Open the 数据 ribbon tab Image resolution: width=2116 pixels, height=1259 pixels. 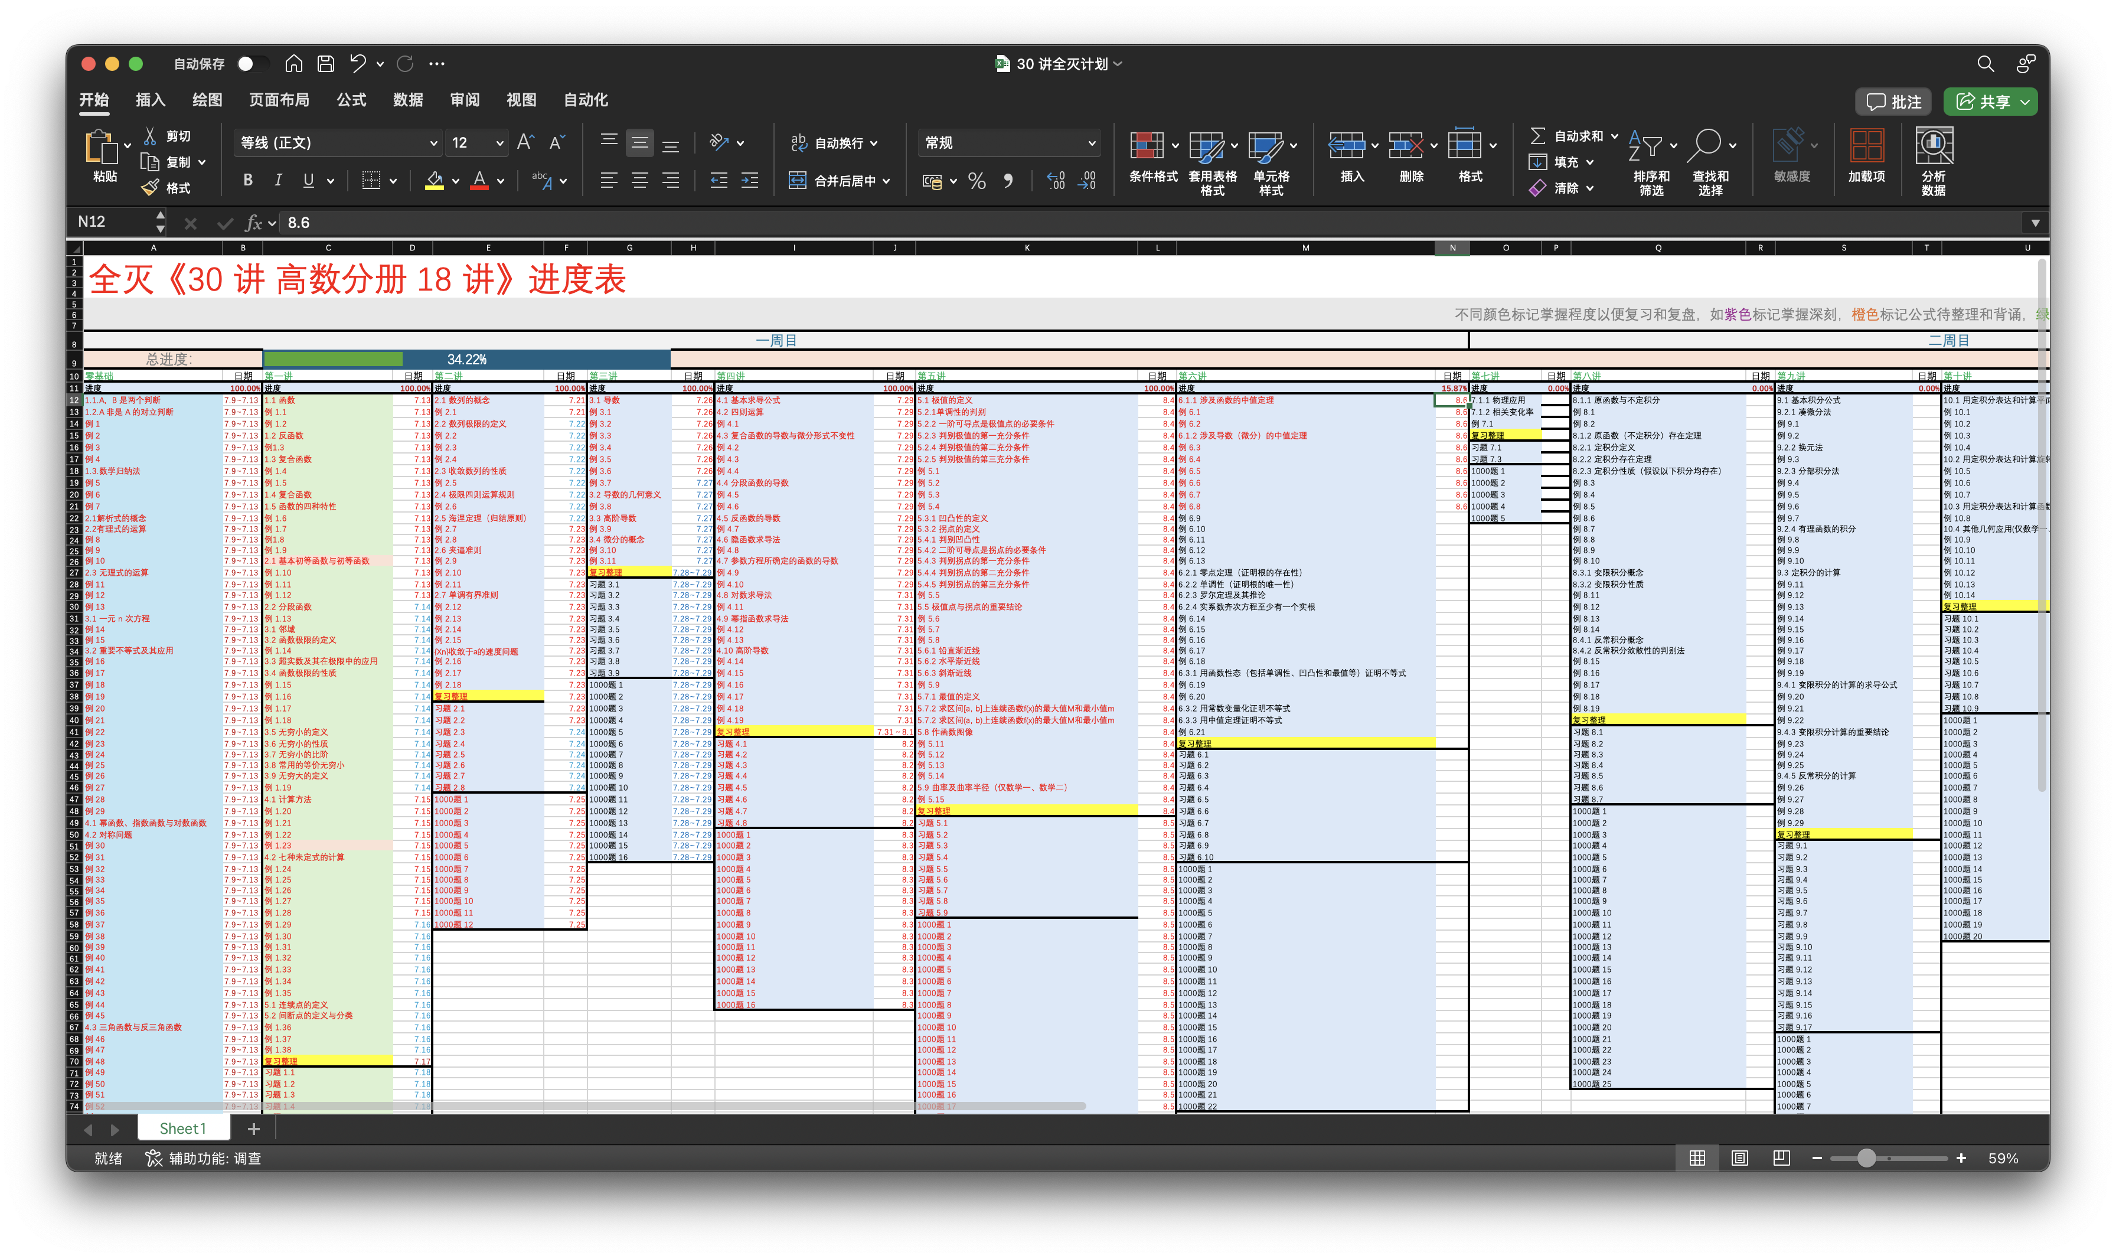click(408, 100)
